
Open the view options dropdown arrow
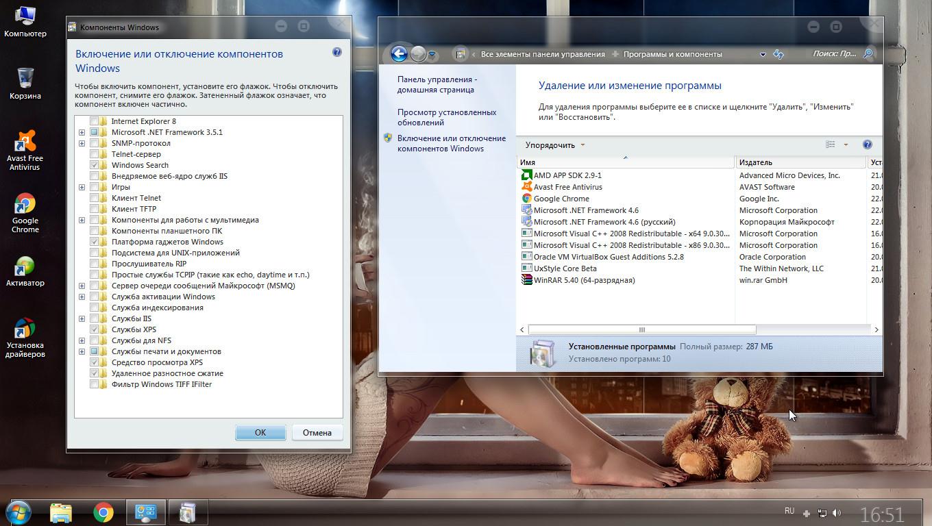point(846,145)
